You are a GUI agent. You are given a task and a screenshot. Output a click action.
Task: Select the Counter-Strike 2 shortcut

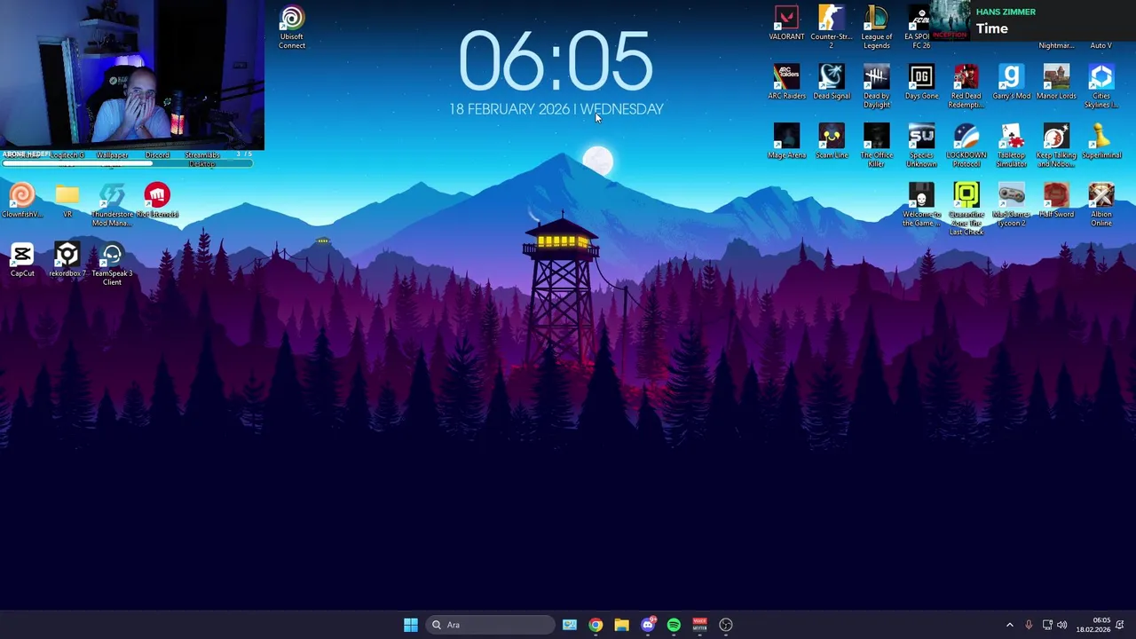832,28
